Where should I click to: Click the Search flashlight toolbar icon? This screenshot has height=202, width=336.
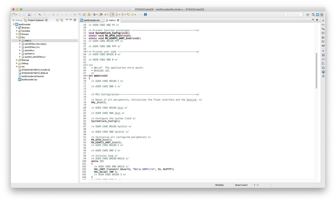pos(105,15)
